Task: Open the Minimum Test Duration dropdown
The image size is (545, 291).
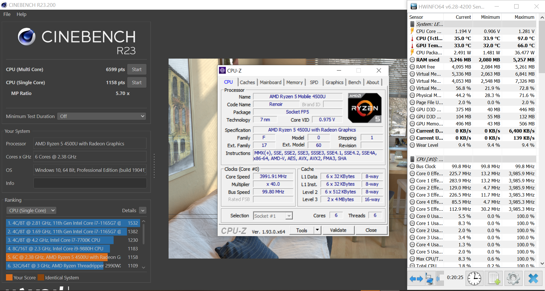Action: (102, 116)
